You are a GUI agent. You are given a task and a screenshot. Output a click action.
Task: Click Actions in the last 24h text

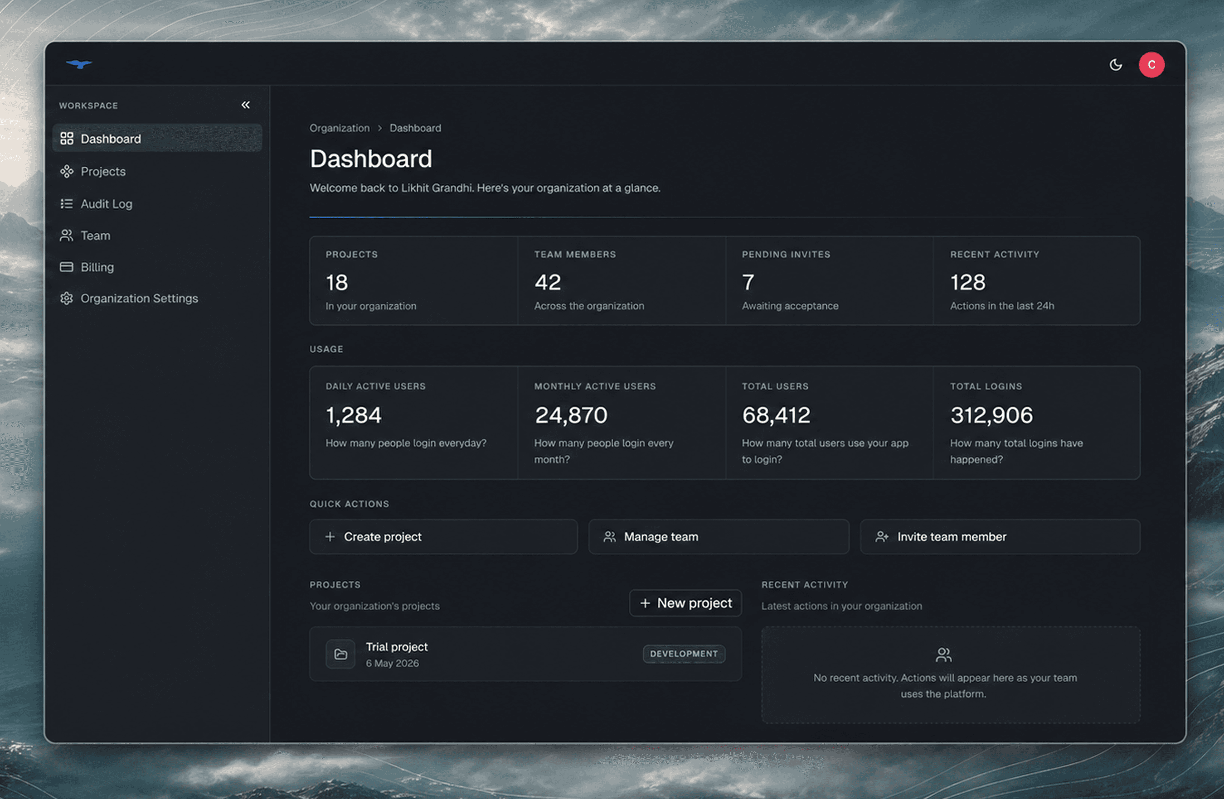click(1002, 306)
